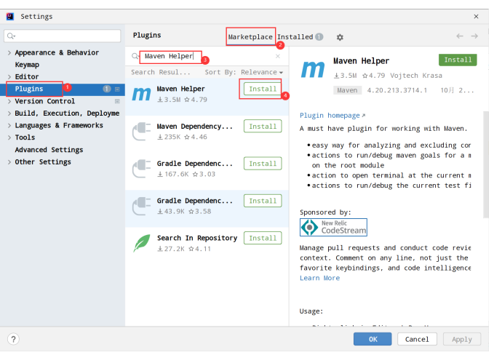Select Advanced Settings in tree

click(x=49, y=150)
